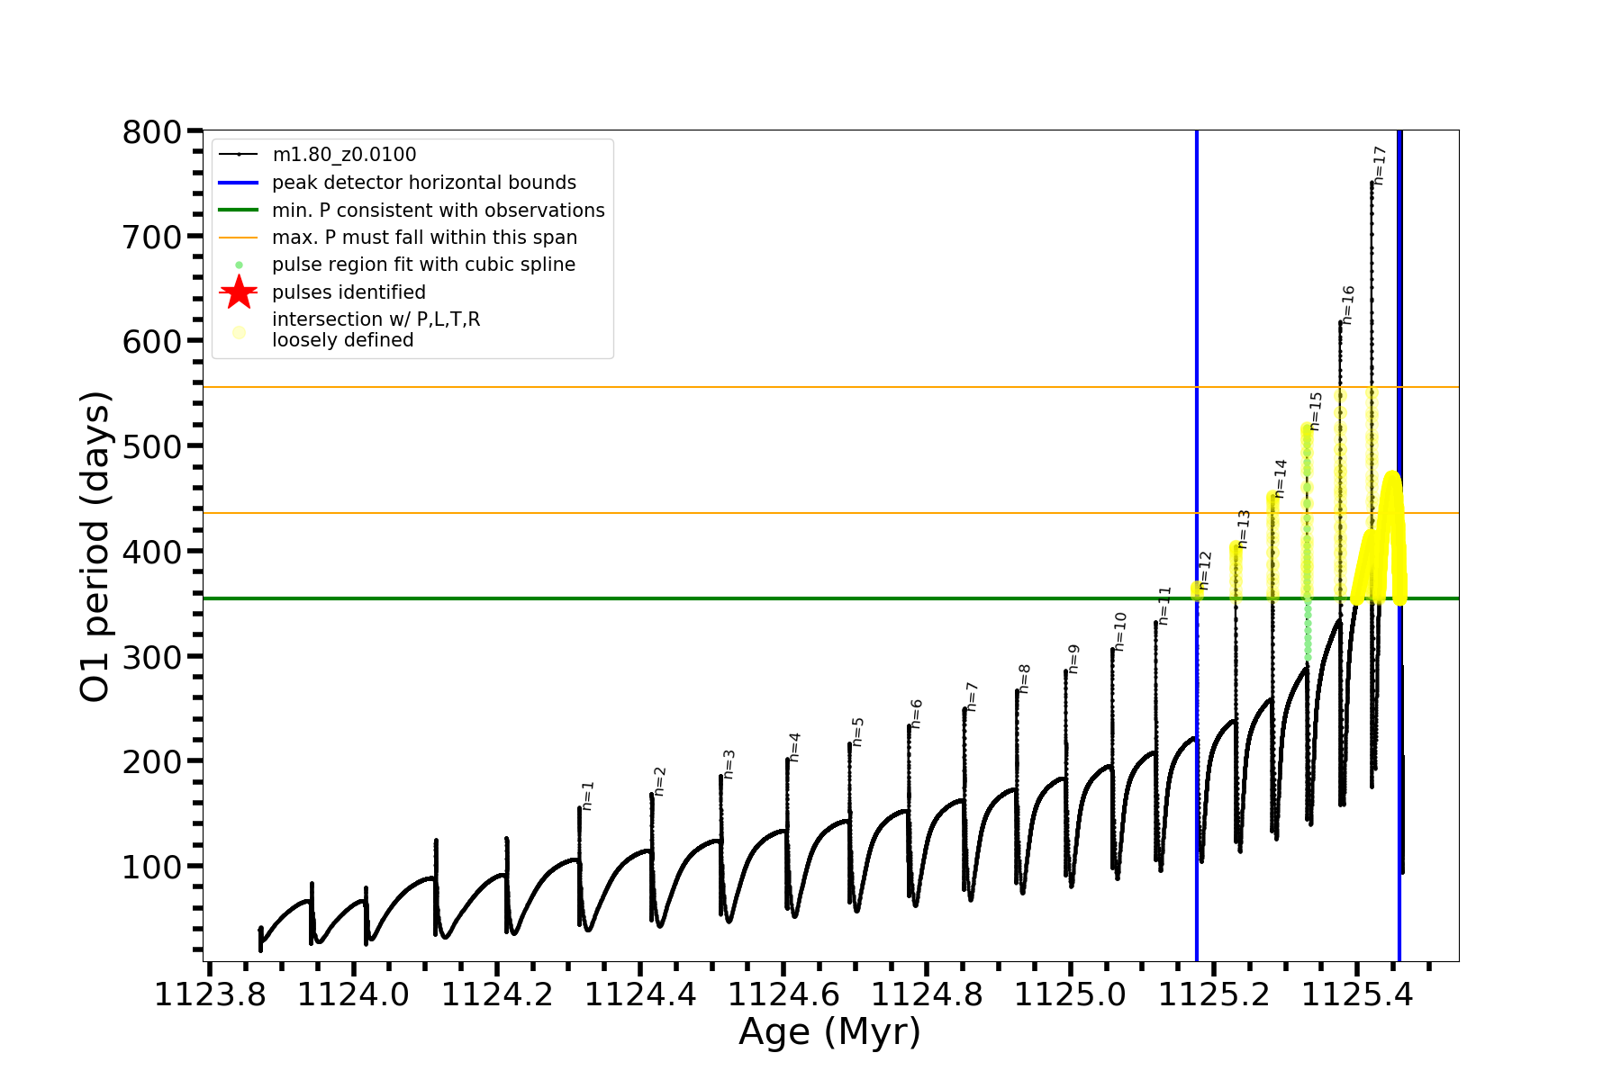The width and height of the screenshot is (1621, 1080).
Task: Click the blue line sample in legend
Action: pyautogui.click(x=239, y=183)
